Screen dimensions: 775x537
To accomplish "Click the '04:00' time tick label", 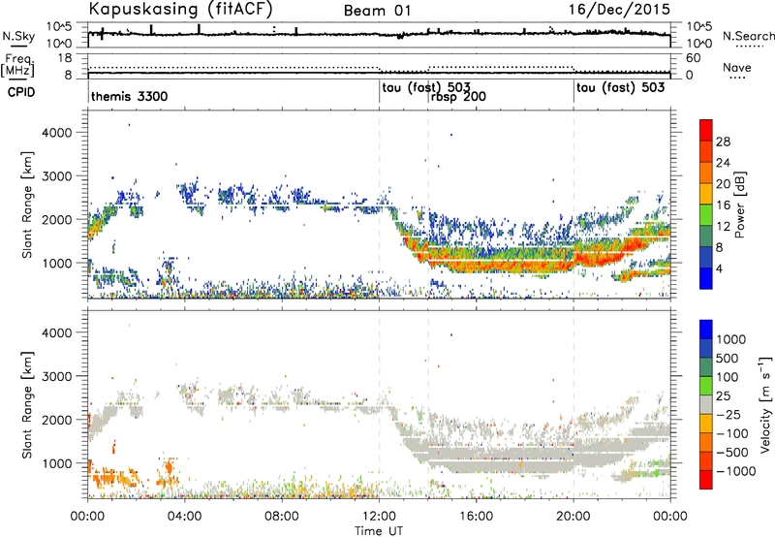I will [x=184, y=517].
